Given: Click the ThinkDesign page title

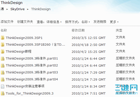Looking at the screenshot, I should pos(11,3).
